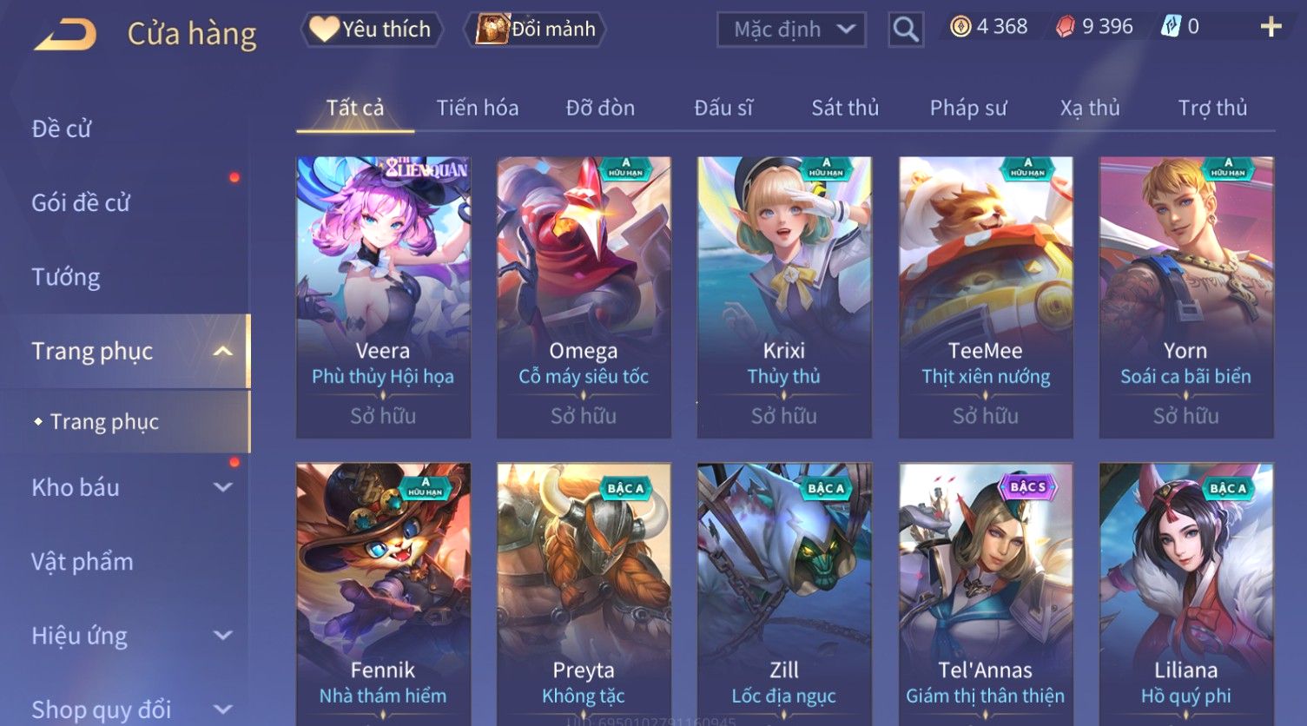Tap the chest icon in Đổi mảnh

492,29
